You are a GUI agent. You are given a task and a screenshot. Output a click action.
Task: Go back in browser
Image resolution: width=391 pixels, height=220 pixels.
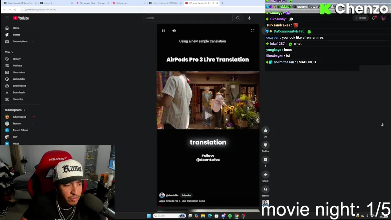point(4,9)
